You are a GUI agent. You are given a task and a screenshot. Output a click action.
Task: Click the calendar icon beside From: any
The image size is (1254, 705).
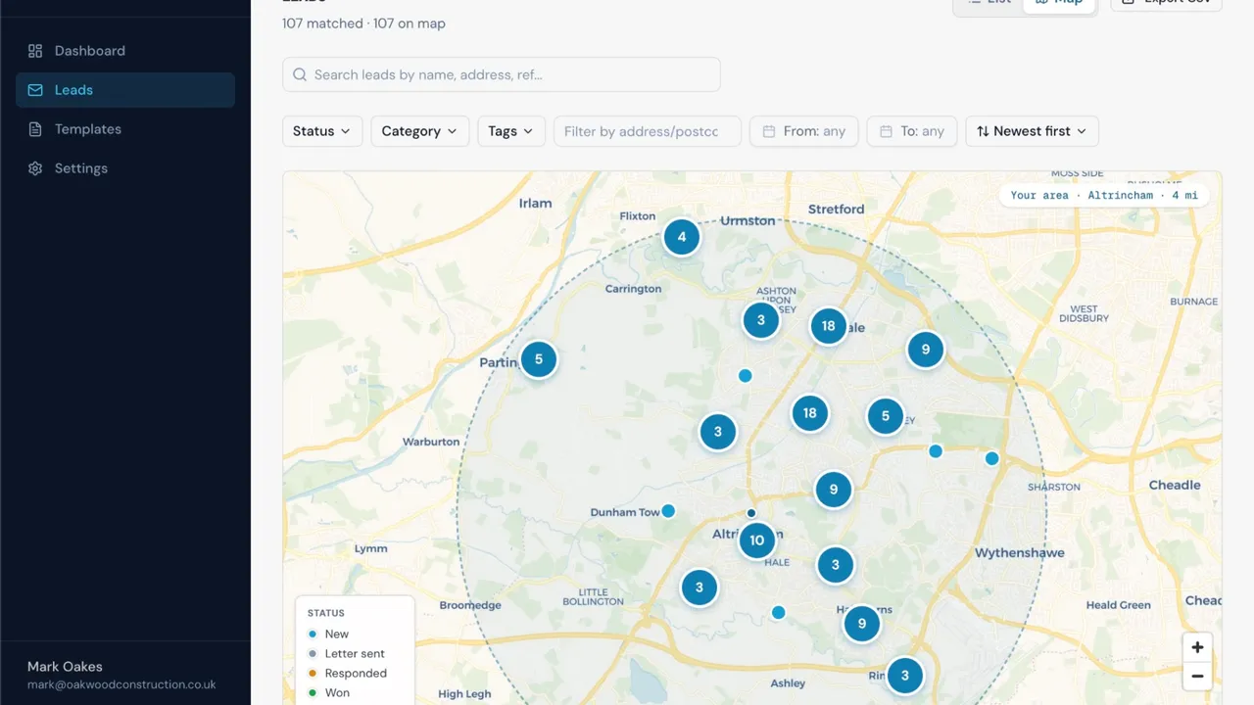tap(769, 131)
